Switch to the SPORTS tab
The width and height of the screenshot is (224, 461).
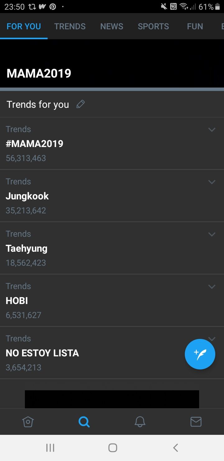(153, 26)
